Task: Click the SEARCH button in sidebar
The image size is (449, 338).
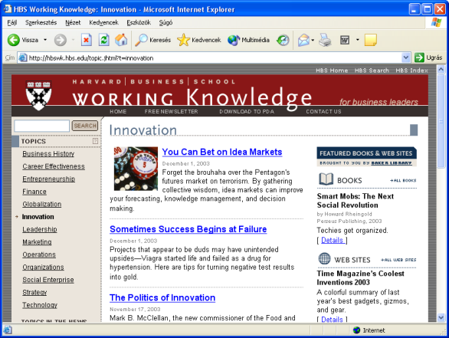Action: point(85,126)
